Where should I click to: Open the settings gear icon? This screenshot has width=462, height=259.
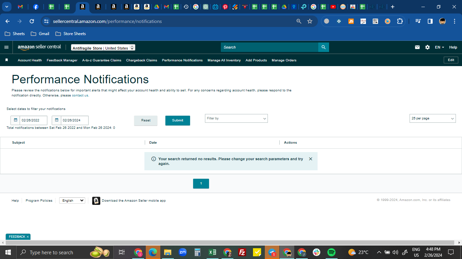(428, 47)
